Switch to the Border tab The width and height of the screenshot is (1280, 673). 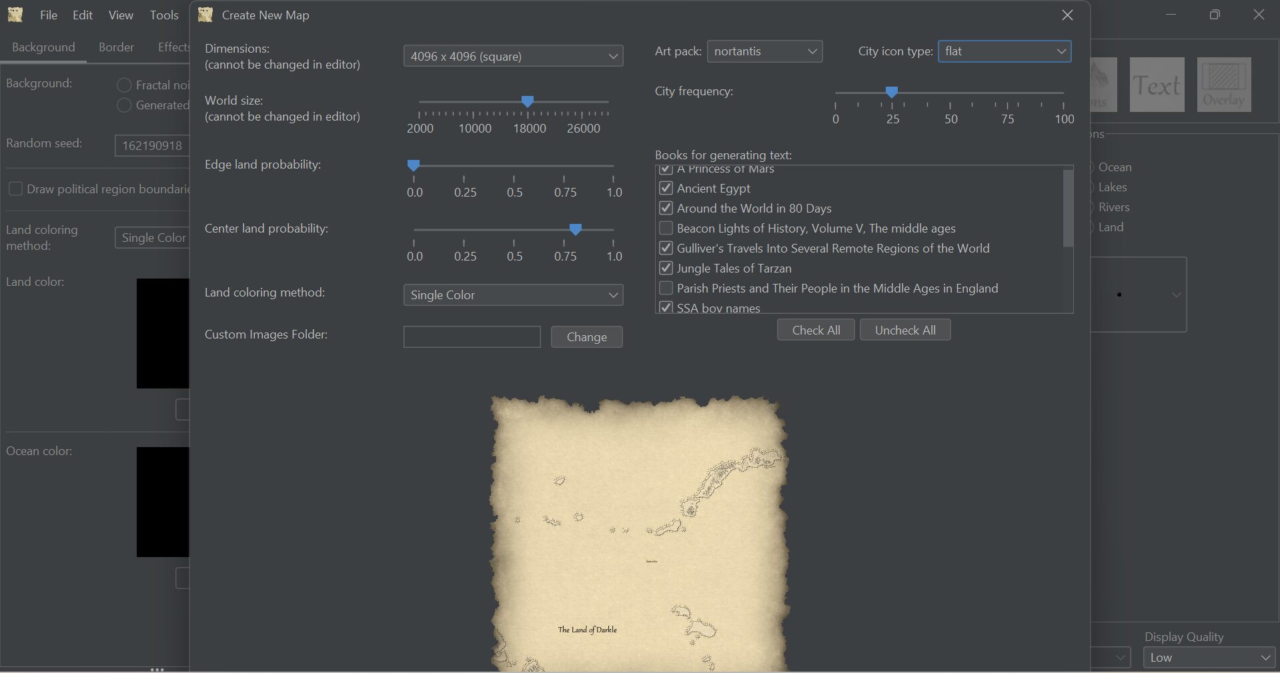tap(115, 47)
